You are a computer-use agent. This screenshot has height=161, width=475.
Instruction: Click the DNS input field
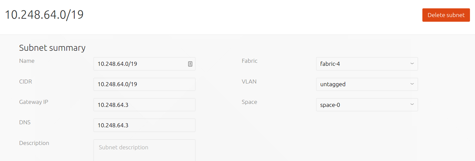pyautogui.click(x=144, y=125)
